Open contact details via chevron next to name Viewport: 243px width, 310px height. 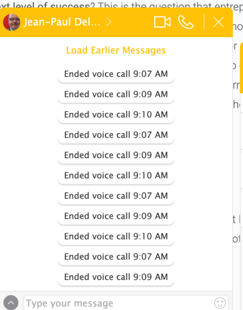tap(109, 22)
